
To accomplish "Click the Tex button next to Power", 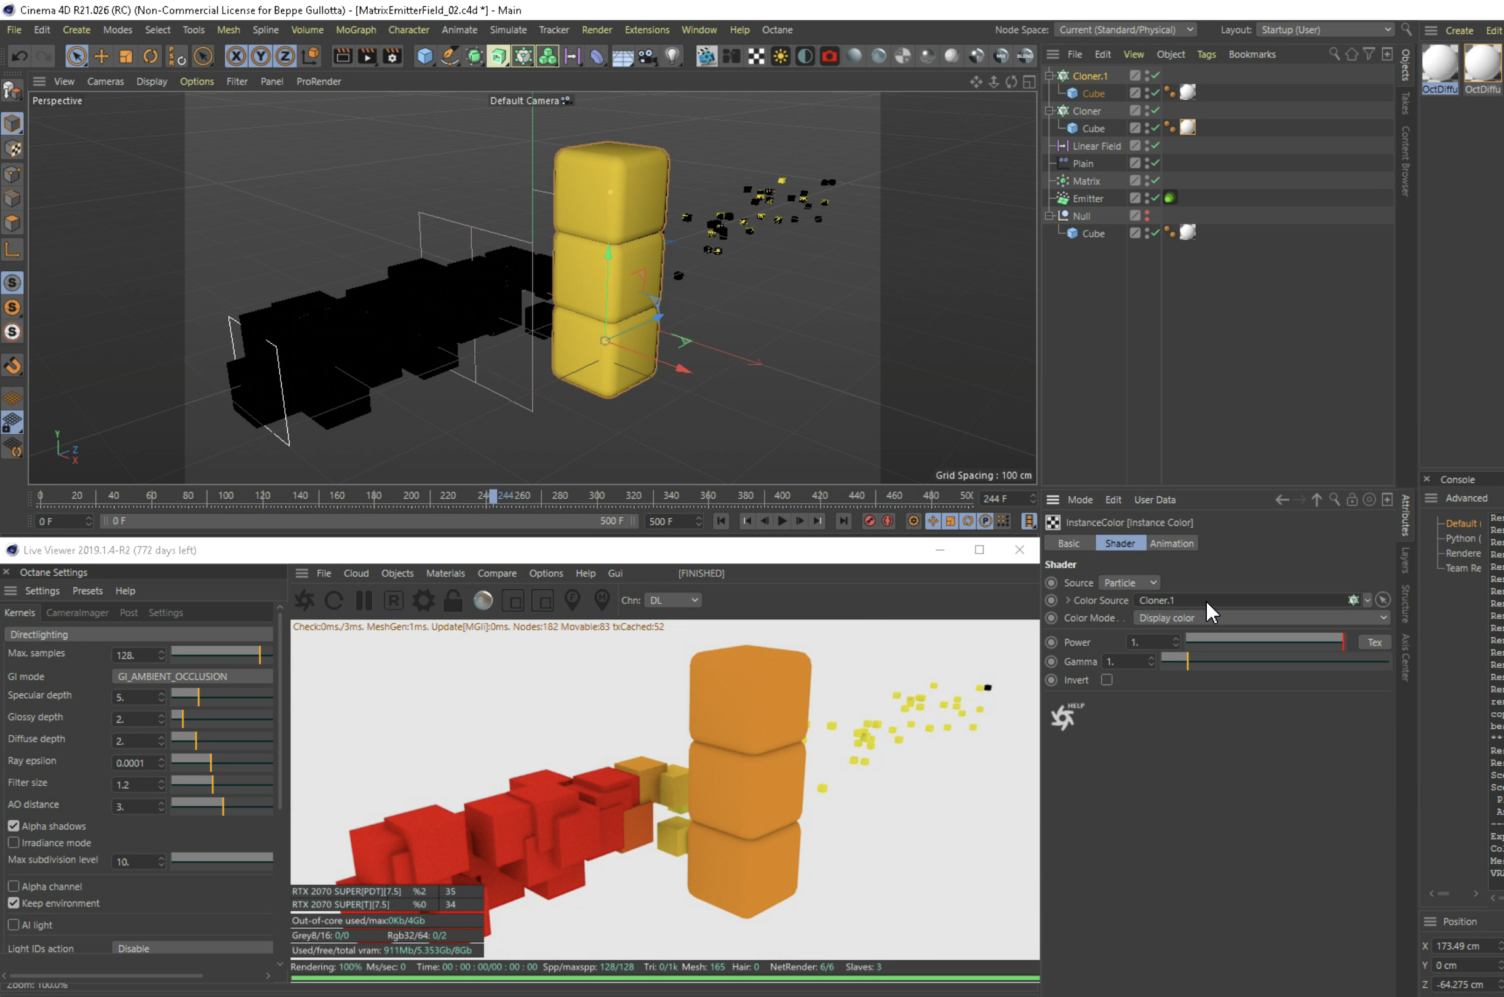I will click(x=1374, y=642).
